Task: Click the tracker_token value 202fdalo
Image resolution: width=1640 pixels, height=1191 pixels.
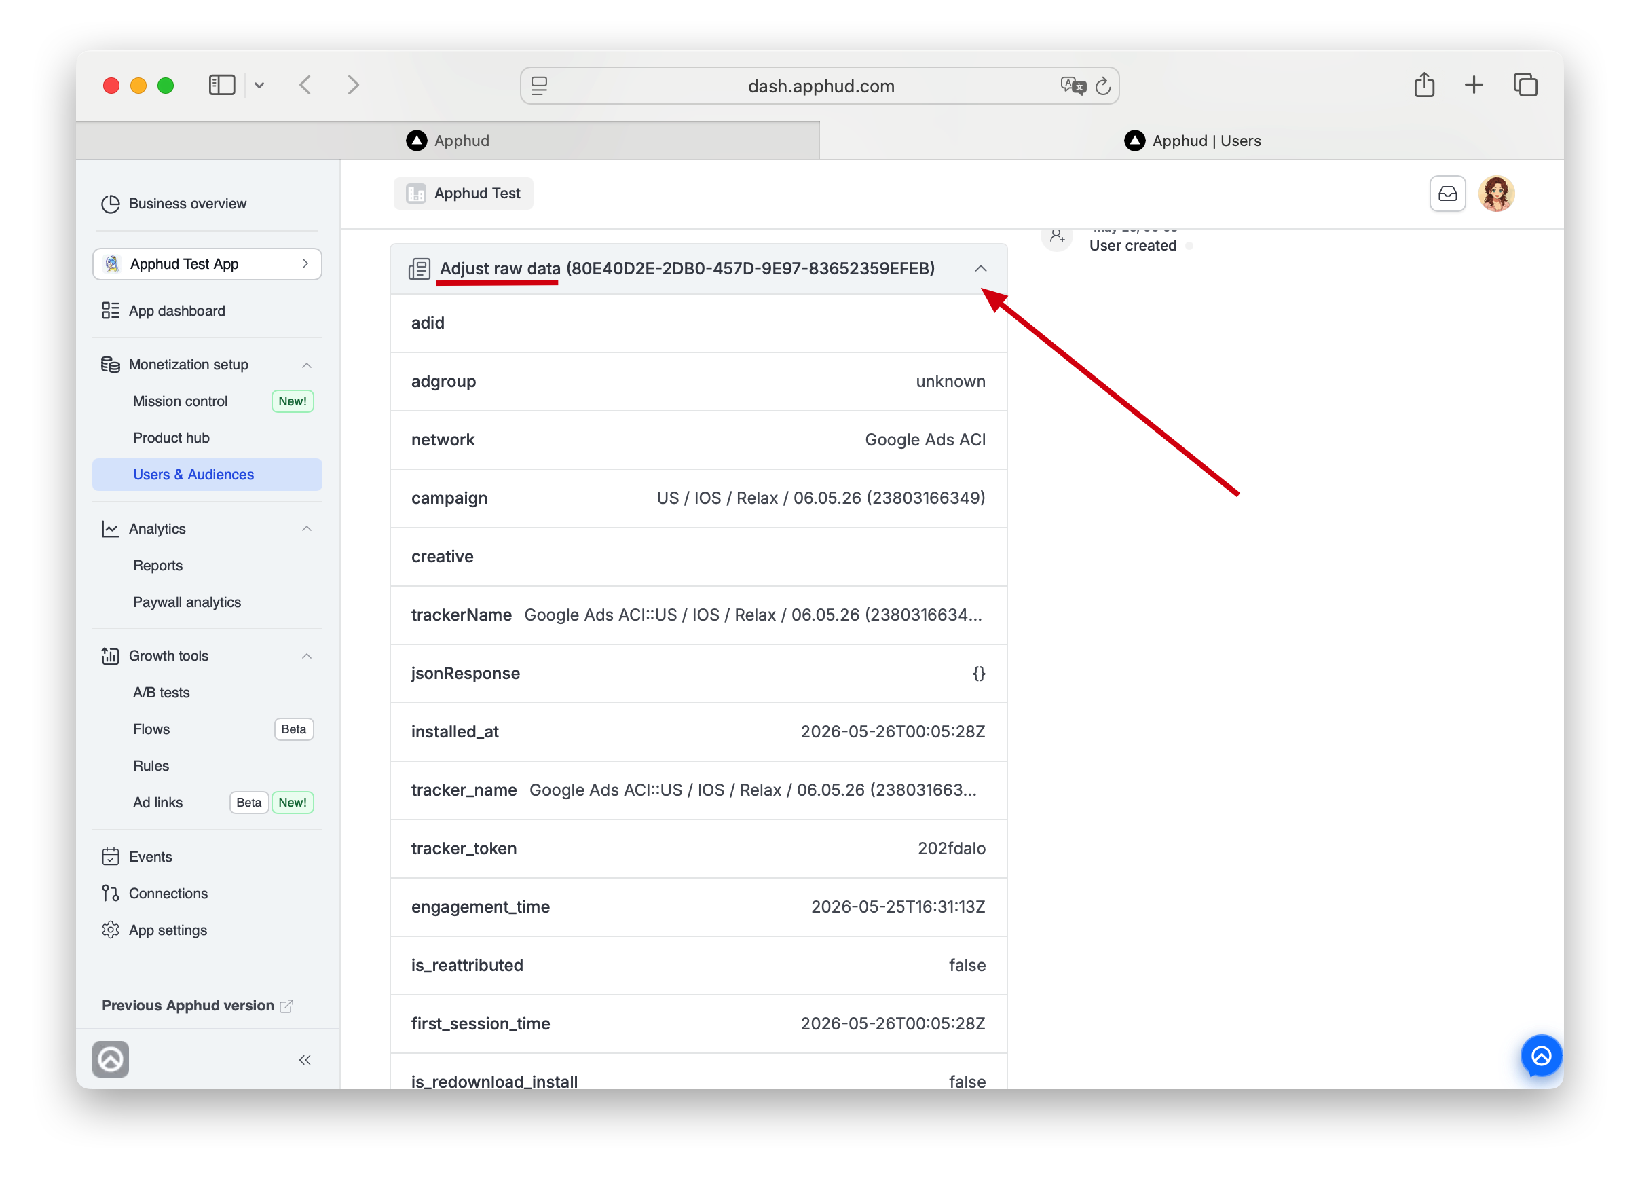Action: [x=951, y=849]
